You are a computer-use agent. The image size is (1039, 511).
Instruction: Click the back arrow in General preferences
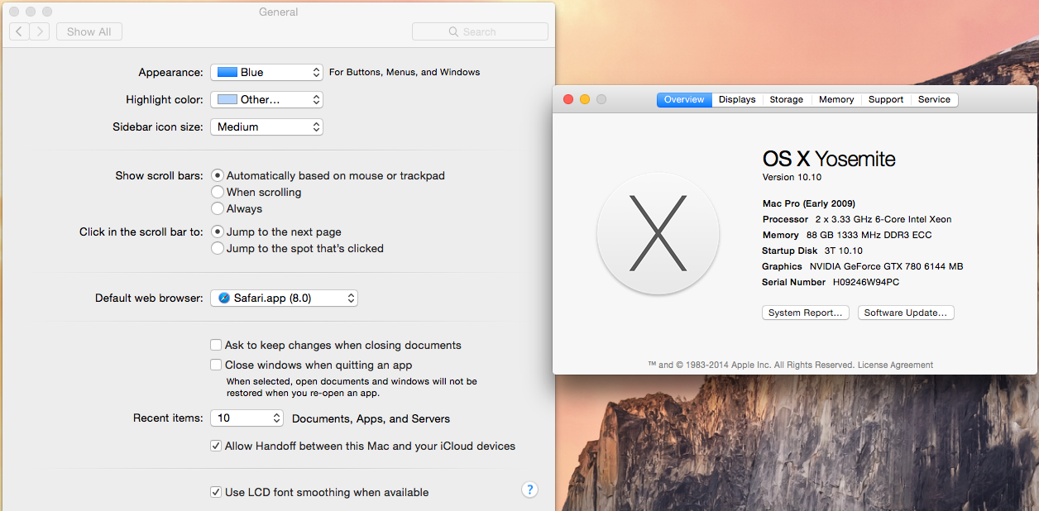19,31
